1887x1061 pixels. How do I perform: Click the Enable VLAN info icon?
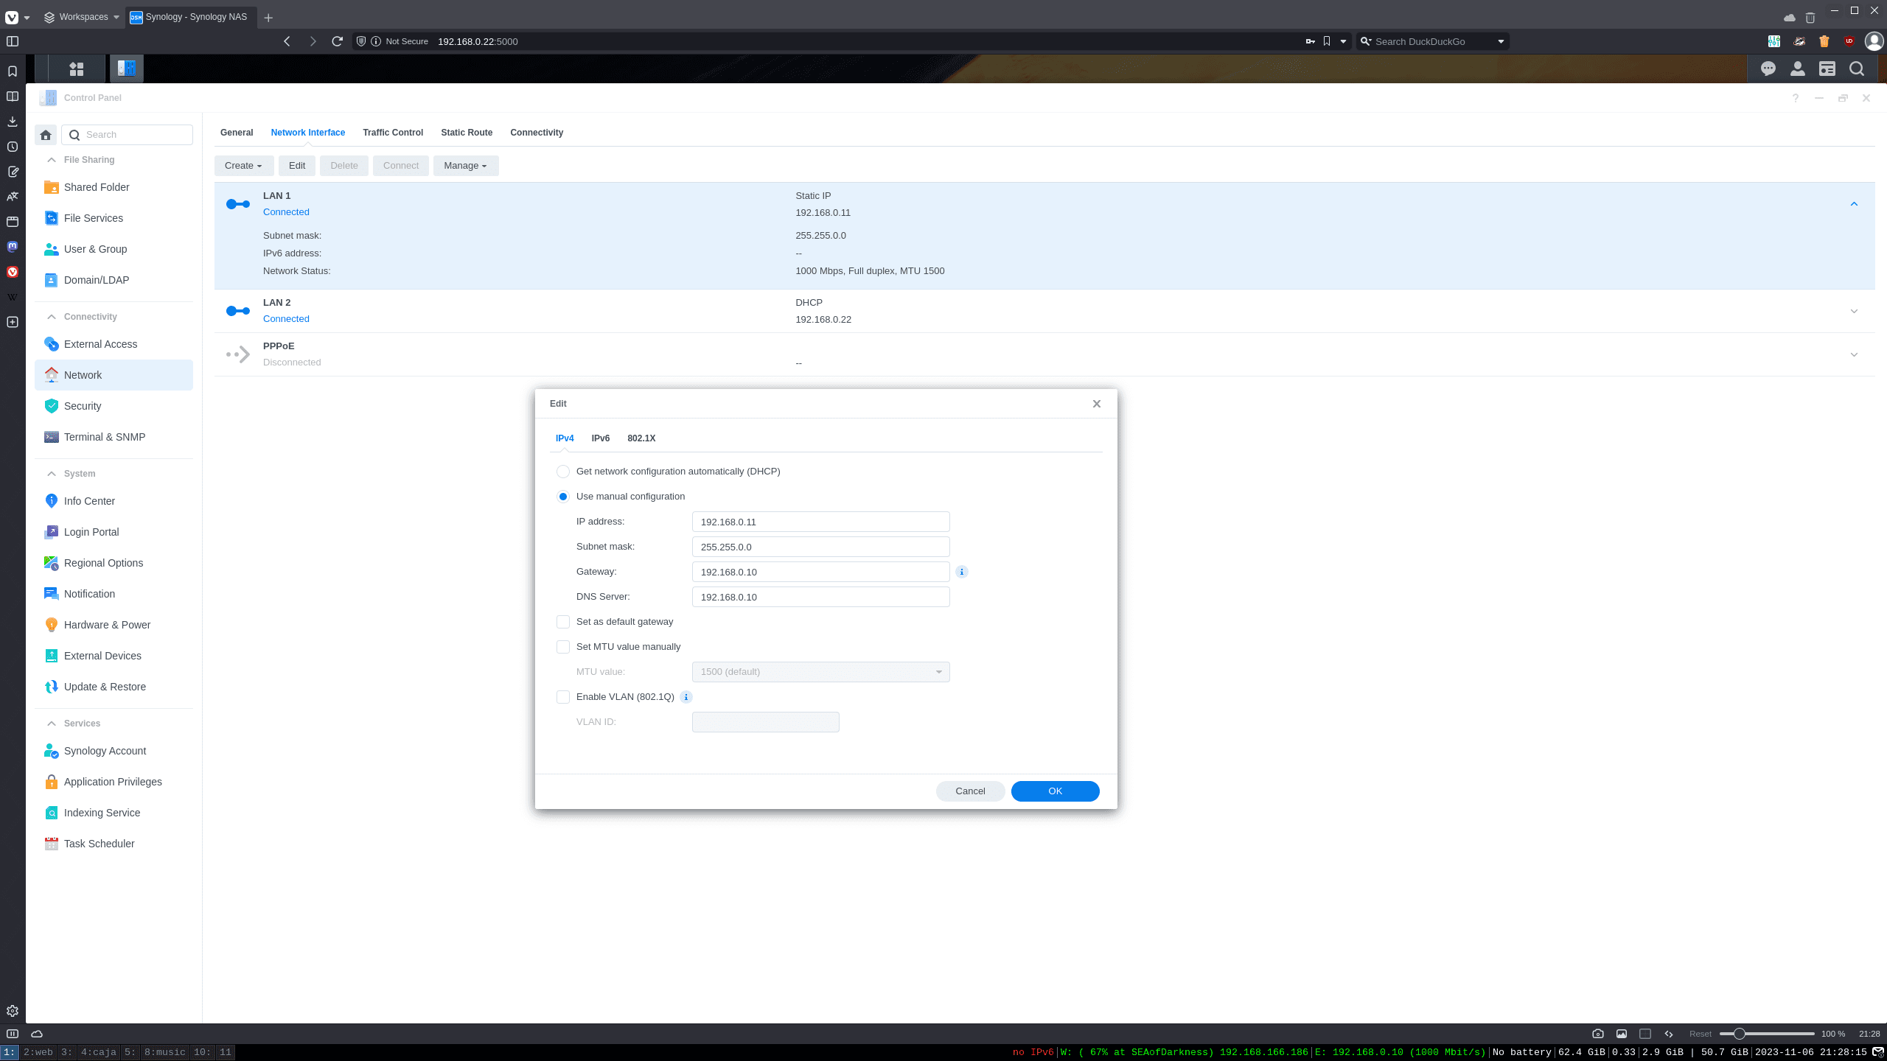pos(686,697)
